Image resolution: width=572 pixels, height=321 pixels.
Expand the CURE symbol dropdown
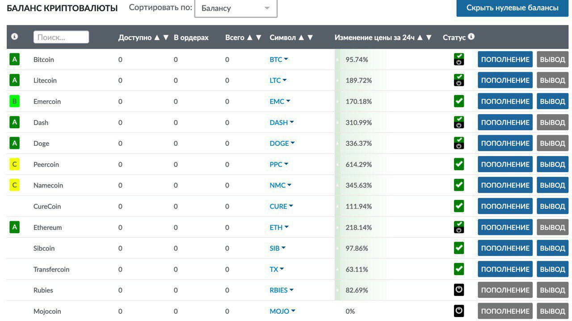point(282,206)
